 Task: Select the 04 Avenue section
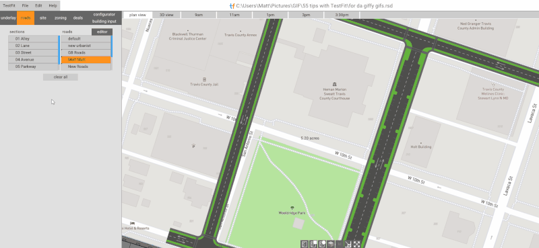click(33, 60)
